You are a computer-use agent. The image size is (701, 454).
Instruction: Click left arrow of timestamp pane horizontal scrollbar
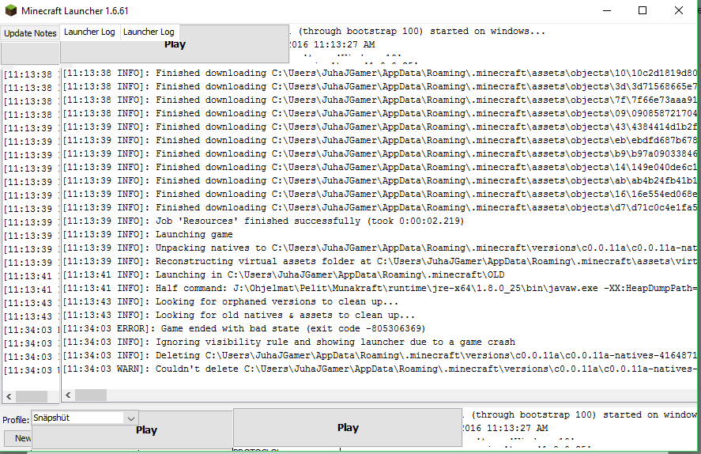pyautogui.click(x=9, y=396)
